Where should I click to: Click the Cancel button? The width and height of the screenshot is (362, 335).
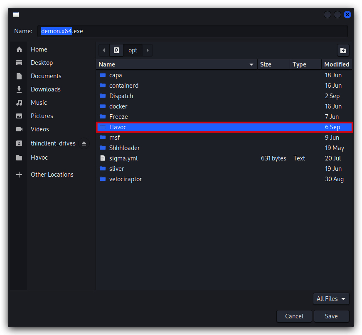pos(294,316)
